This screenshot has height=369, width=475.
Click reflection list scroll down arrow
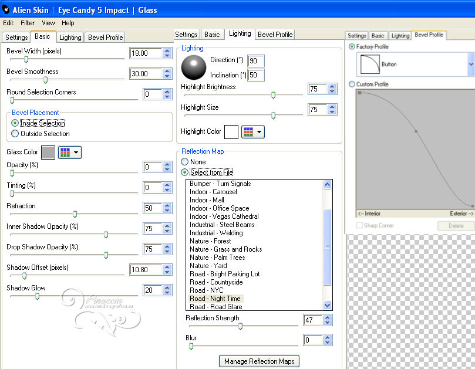coord(327,305)
